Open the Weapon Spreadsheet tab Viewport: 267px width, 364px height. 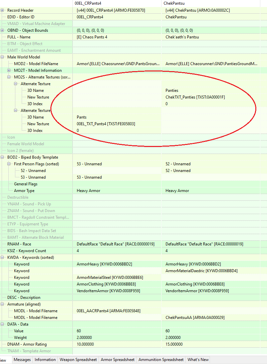(x=78, y=360)
